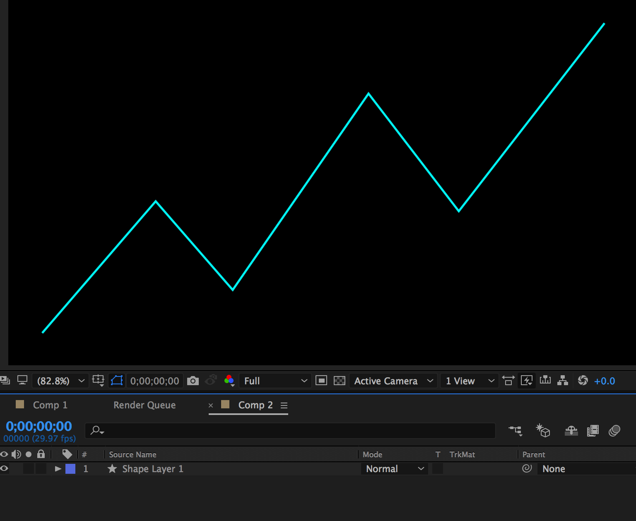Toggle Hide Shy Layers icon
Image resolution: width=636 pixels, height=521 pixels.
click(571, 431)
